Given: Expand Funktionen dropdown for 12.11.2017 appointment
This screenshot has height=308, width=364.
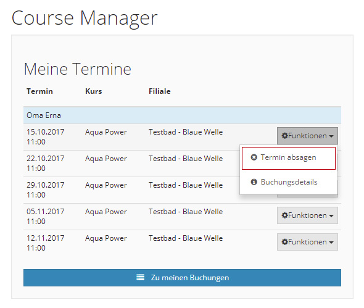Looking at the screenshot, I should pyautogui.click(x=307, y=242).
